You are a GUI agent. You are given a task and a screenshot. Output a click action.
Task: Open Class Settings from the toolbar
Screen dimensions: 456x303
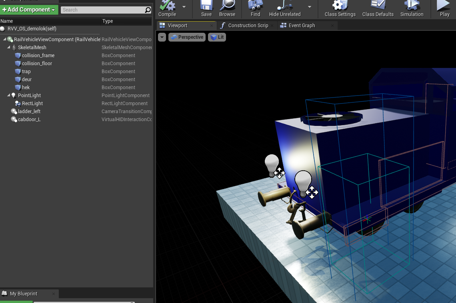pos(340,6)
